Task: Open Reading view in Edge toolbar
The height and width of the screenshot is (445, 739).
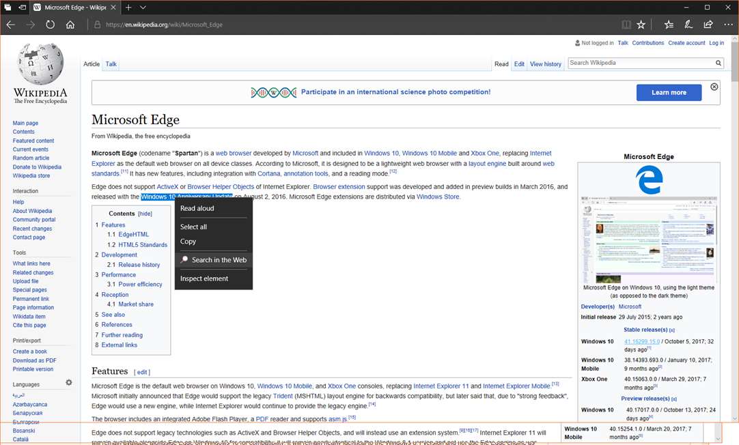Action: pyautogui.click(x=626, y=25)
